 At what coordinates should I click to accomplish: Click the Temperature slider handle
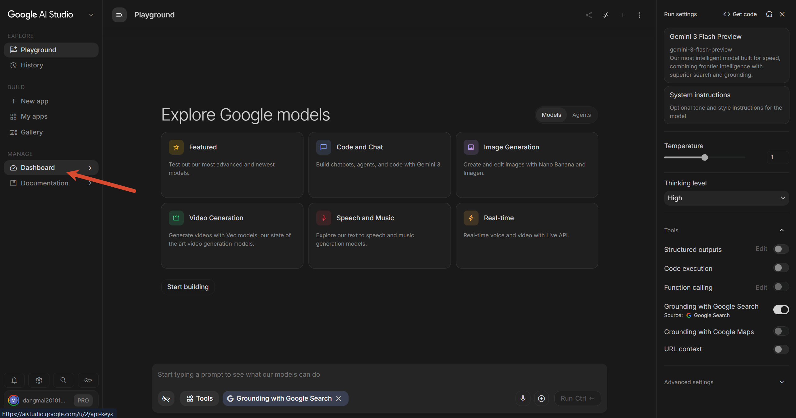(x=705, y=157)
